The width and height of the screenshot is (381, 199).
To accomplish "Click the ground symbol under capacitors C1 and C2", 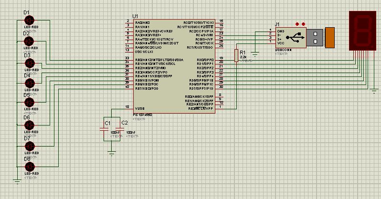I will 112,153.
